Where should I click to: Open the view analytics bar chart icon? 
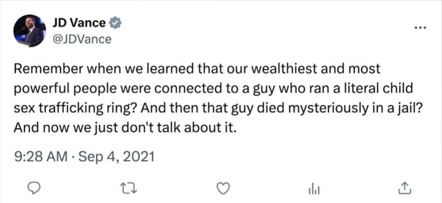[x=314, y=187]
